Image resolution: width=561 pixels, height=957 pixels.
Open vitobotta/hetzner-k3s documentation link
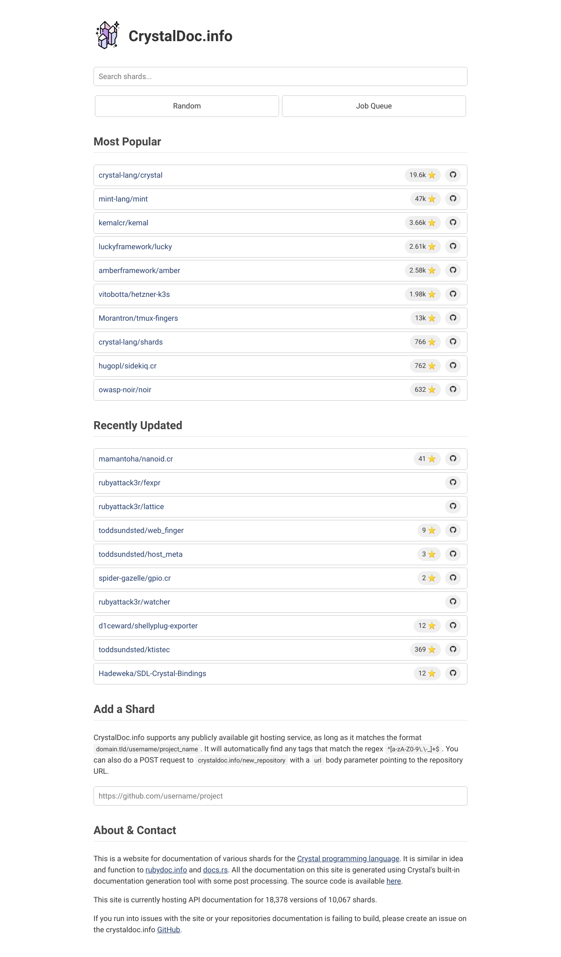coord(134,295)
